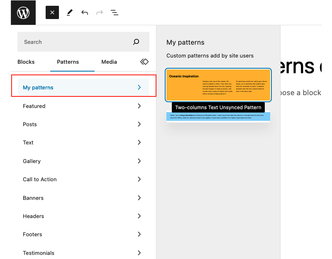Click the WordPress logo icon
The height and width of the screenshot is (259, 332).
[23, 12]
